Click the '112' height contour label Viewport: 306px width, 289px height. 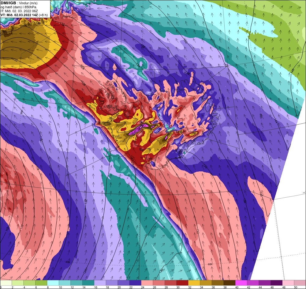22,227
